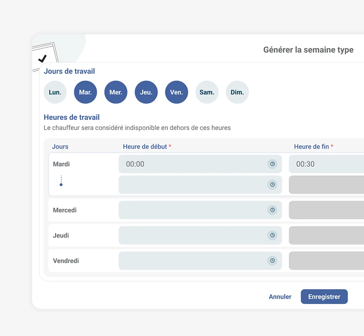
Task: Cancel with the Annuler link
Action: pos(280,297)
